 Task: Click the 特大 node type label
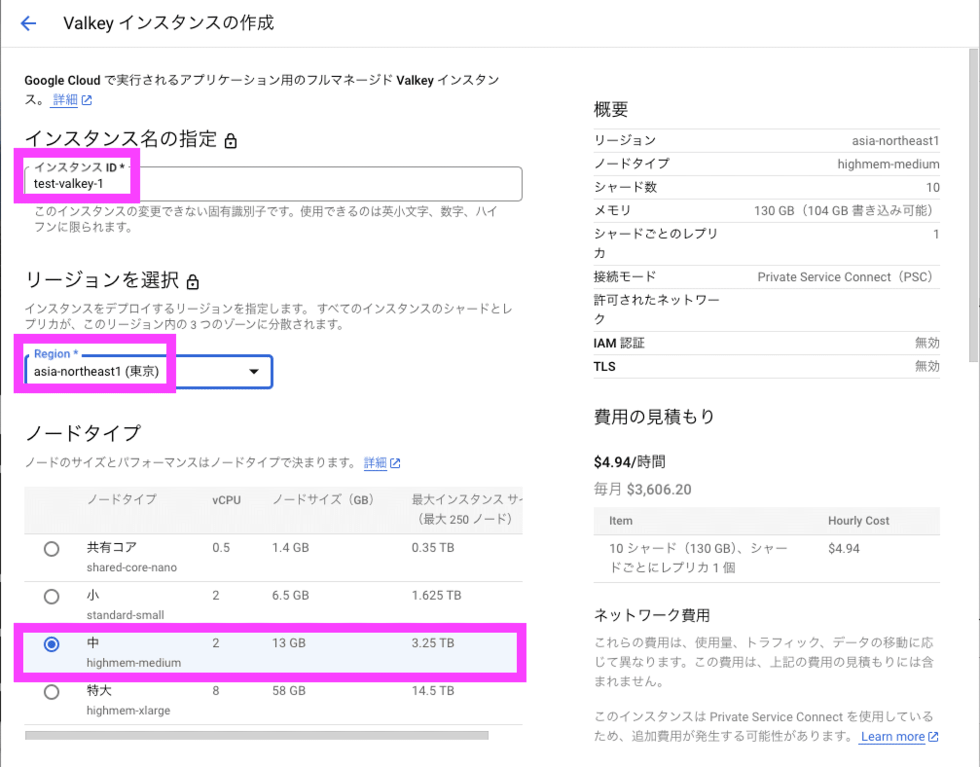point(99,690)
